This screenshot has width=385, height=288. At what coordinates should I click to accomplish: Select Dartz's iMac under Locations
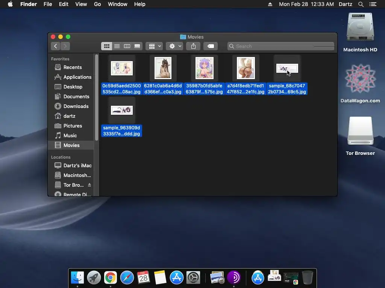[x=71, y=165]
